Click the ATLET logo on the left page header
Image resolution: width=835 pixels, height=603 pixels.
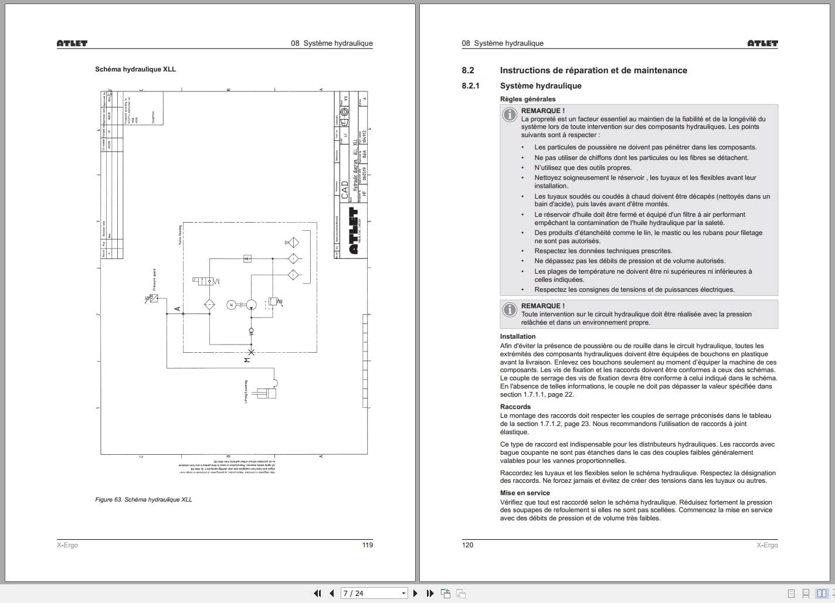(72, 43)
